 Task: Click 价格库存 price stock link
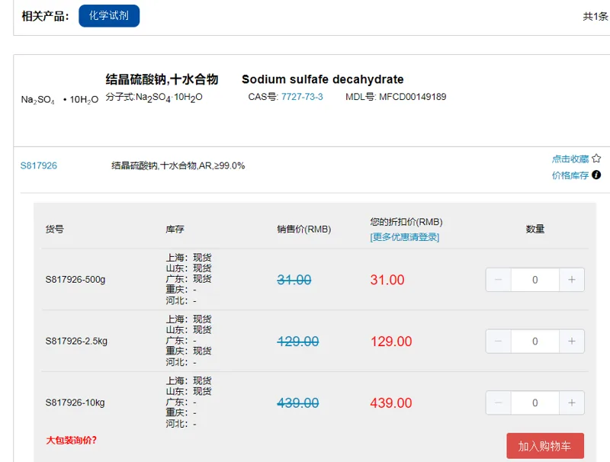click(x=570, y=175)
